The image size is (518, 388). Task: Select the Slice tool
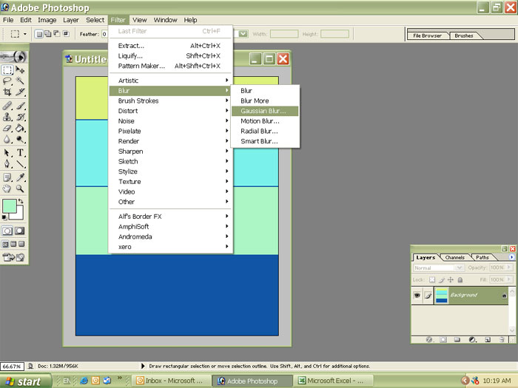(20, 92)
